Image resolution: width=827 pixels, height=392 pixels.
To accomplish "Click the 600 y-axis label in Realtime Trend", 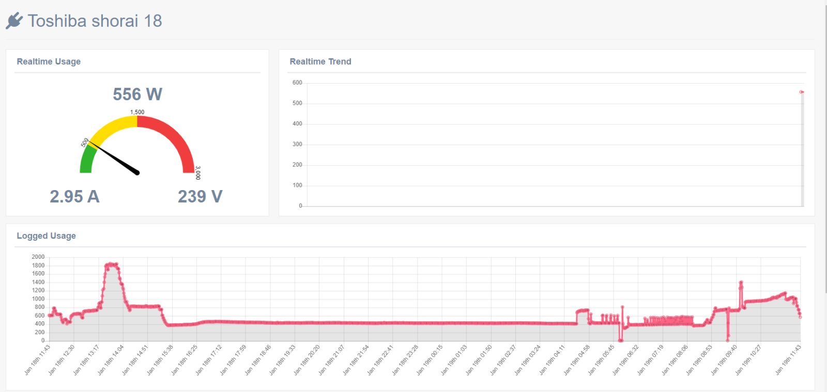I will (297, 83).
